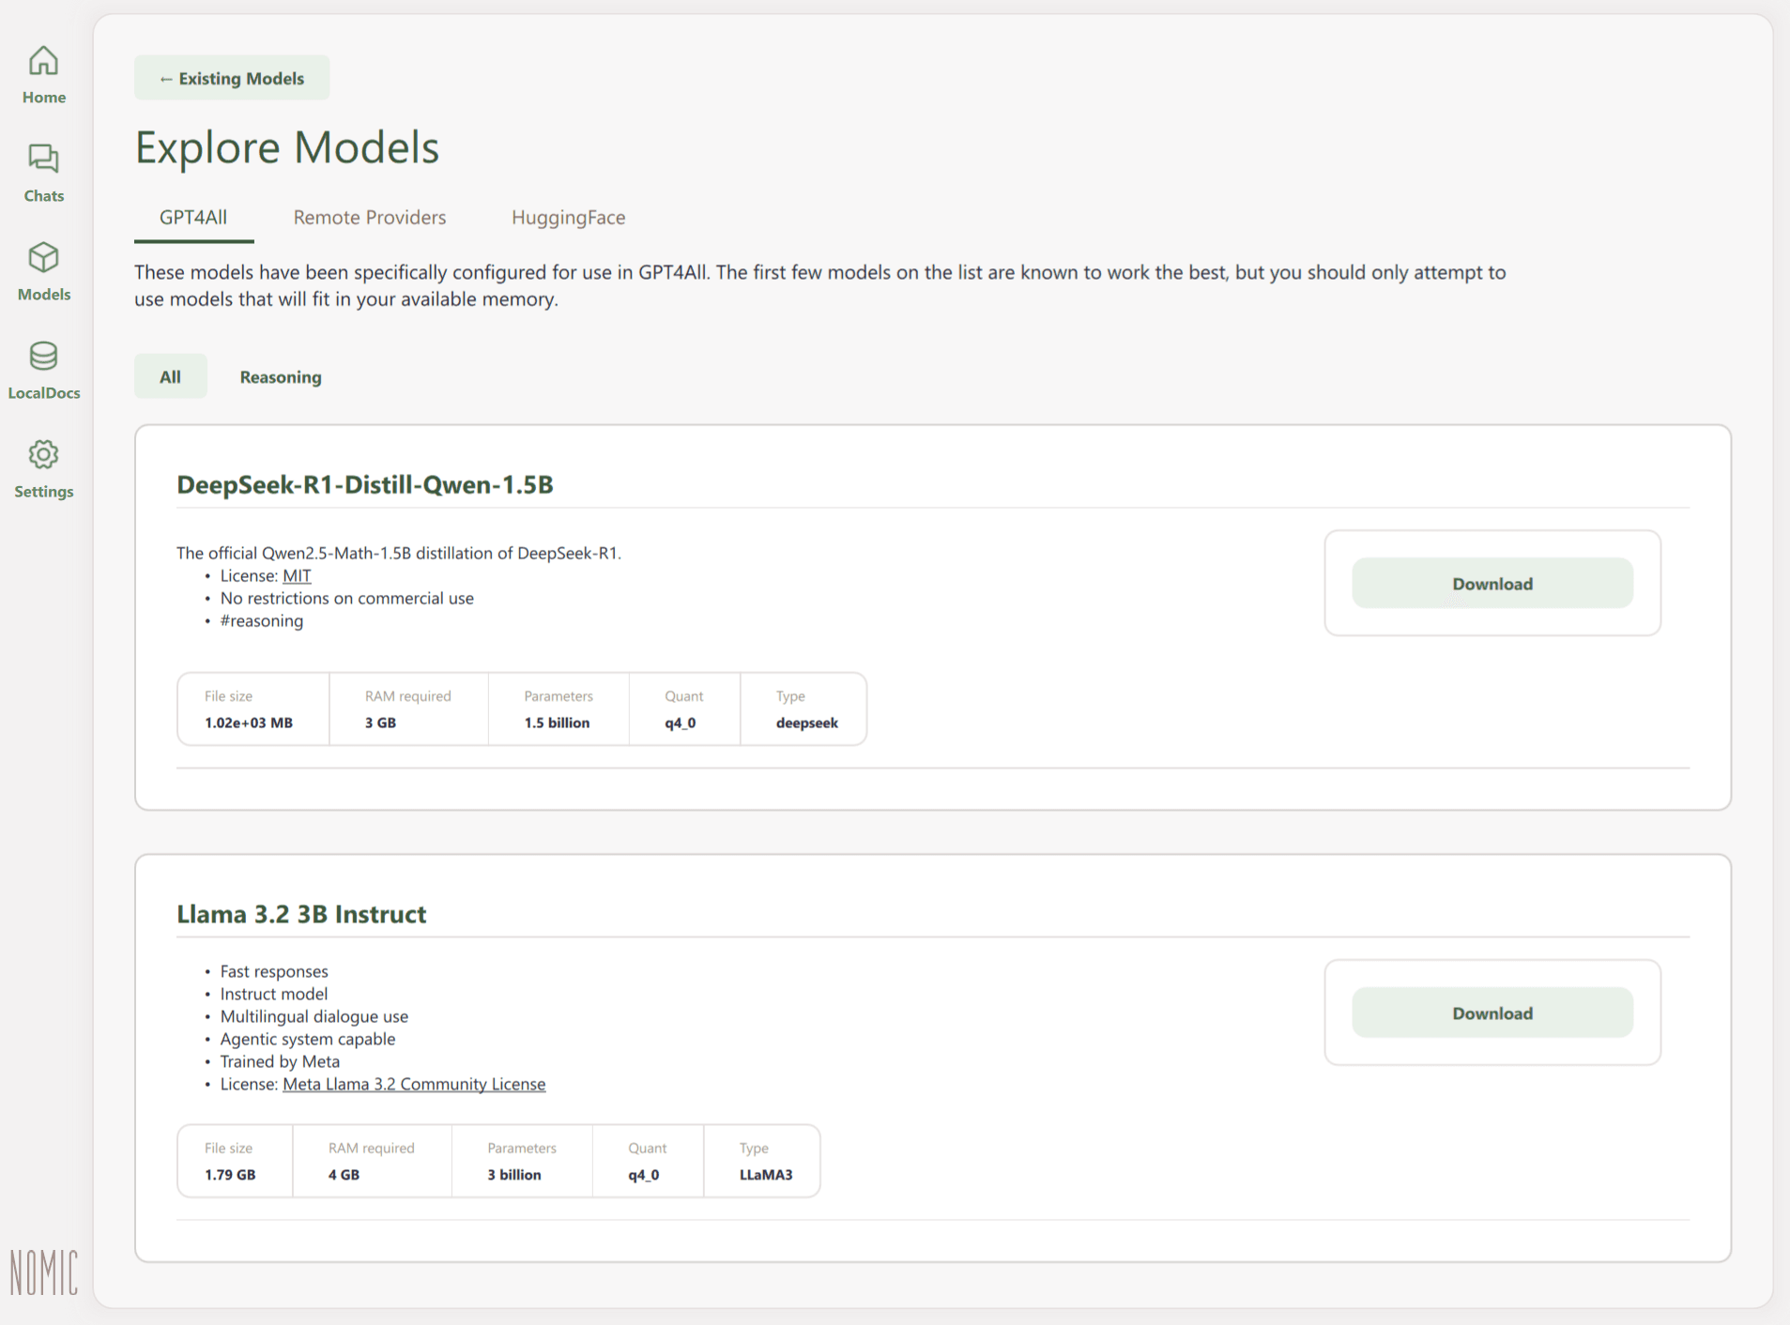
Task: Open the Chats view icon
Action: pyautogui.click(x=43, y=160)
